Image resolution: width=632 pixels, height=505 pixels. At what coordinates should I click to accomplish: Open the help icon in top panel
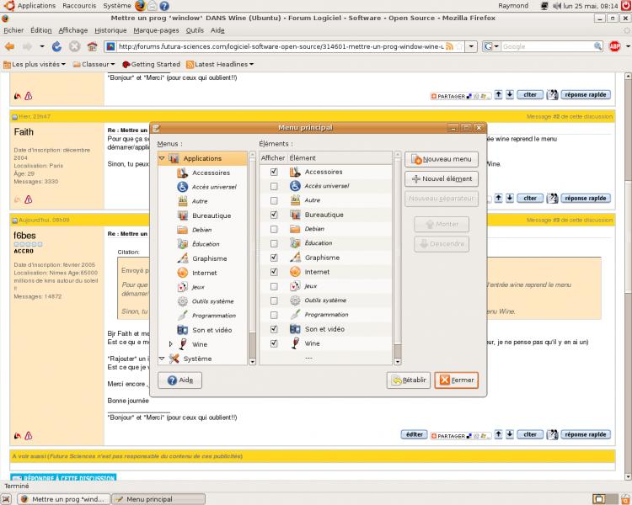(x=164, y=6)
